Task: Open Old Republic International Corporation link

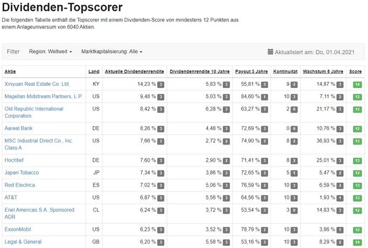Action: tap(34, 112)
